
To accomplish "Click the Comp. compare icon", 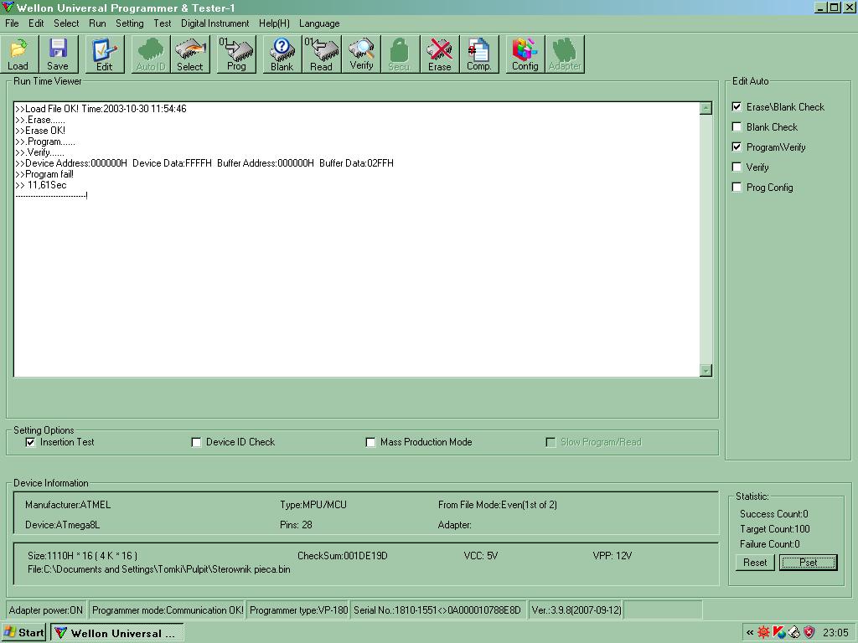I will click(479, 54).
